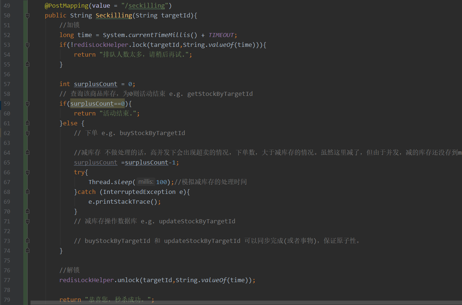Place cursor on the Seckilling method name

(114, 16)
